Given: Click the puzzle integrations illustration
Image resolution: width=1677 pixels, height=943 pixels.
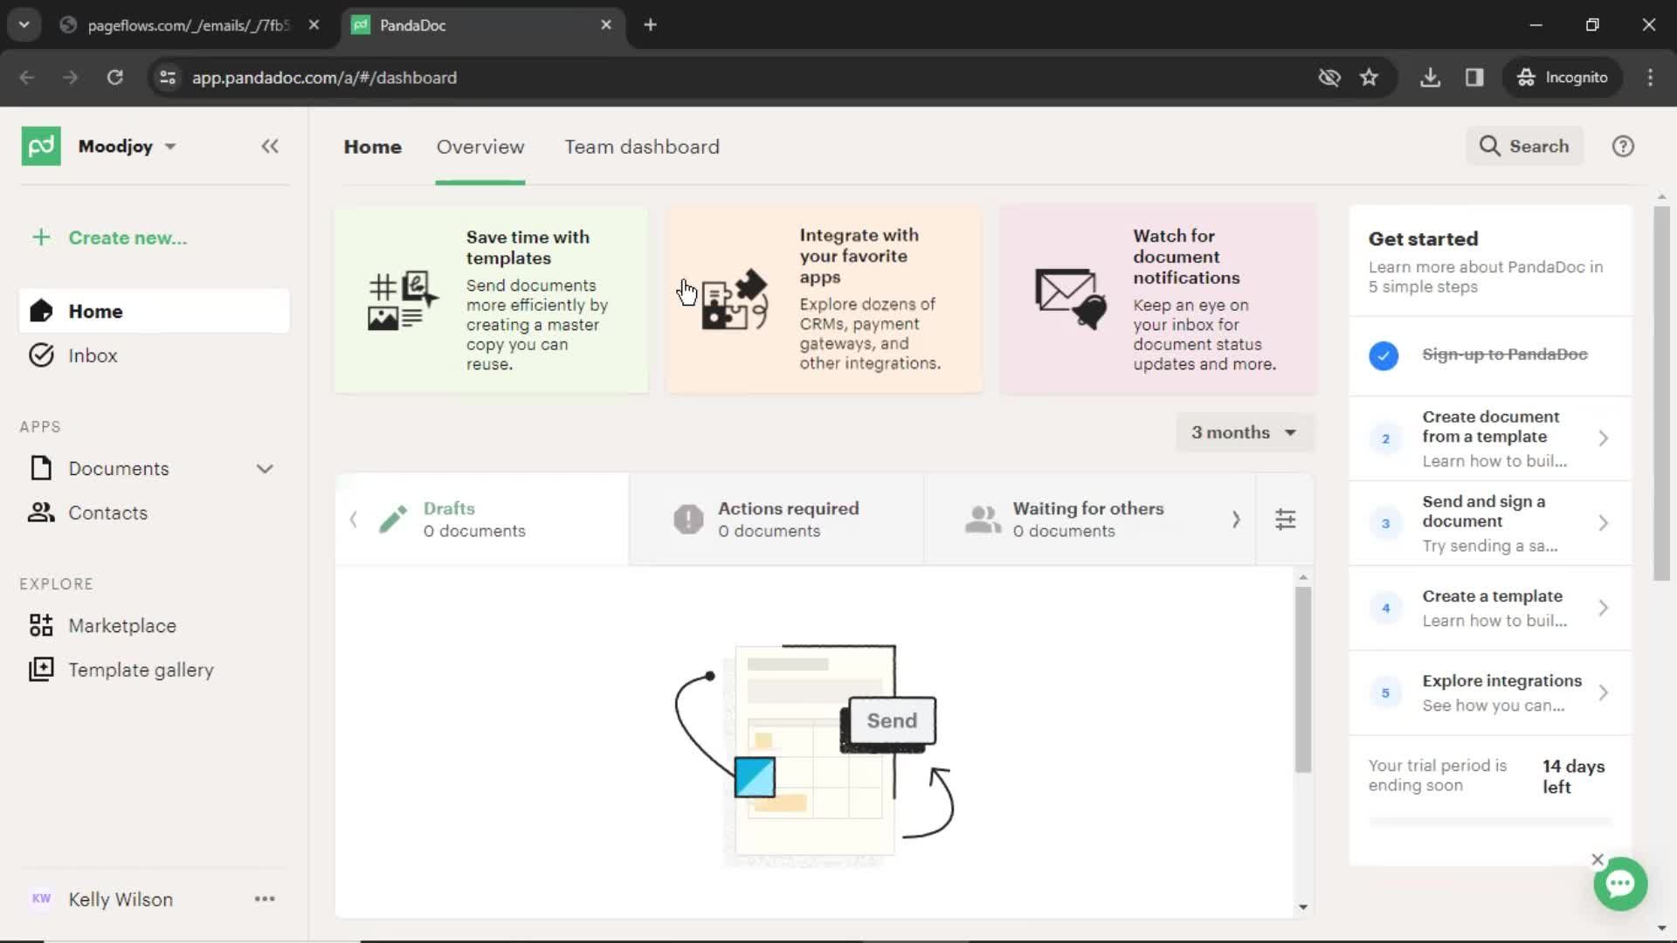Looking at the screenshot, I should point(735,300).
